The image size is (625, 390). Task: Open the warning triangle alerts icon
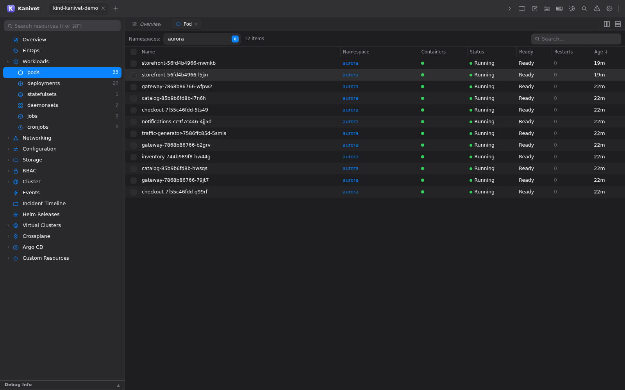click(x=597, y=9)
